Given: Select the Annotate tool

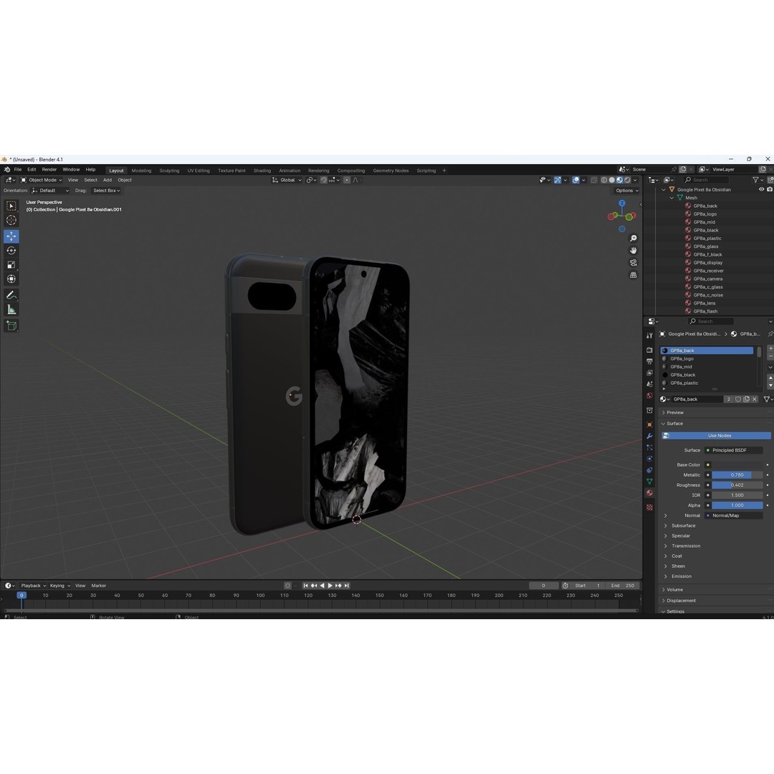Looking at the screenshot, I should [x=11, y=295].
